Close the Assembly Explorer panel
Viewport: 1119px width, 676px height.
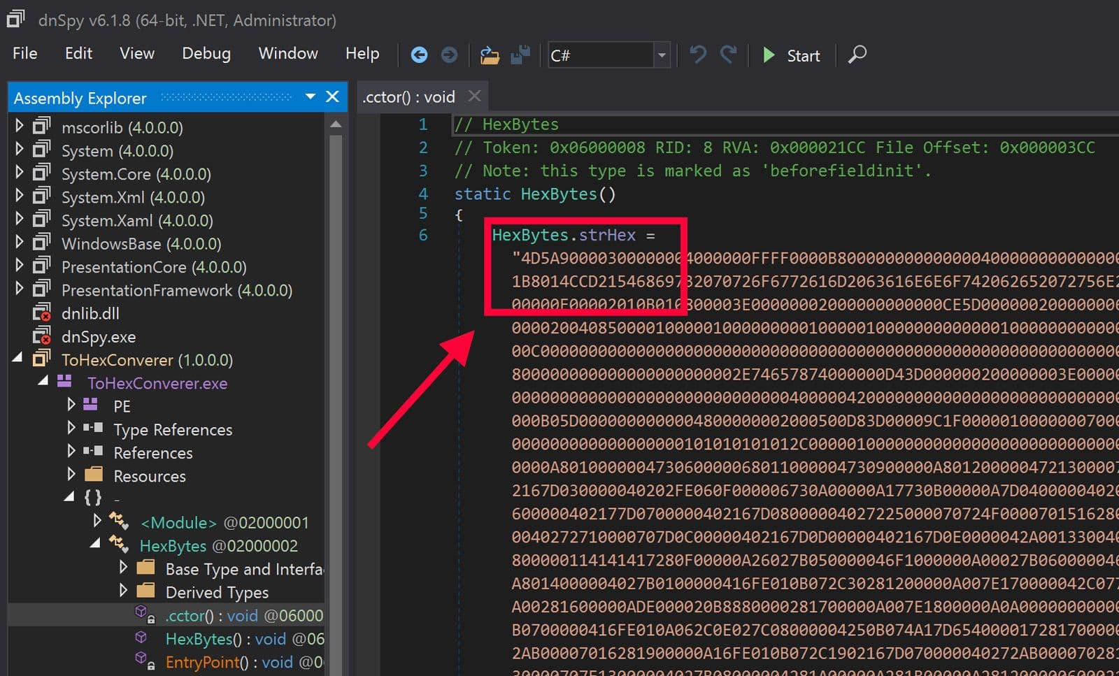[x=332, y=96]
